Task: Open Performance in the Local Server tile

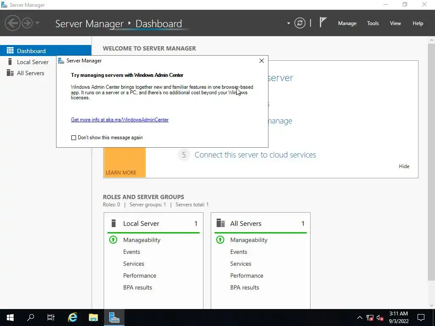Action: (x=139, y=275)
